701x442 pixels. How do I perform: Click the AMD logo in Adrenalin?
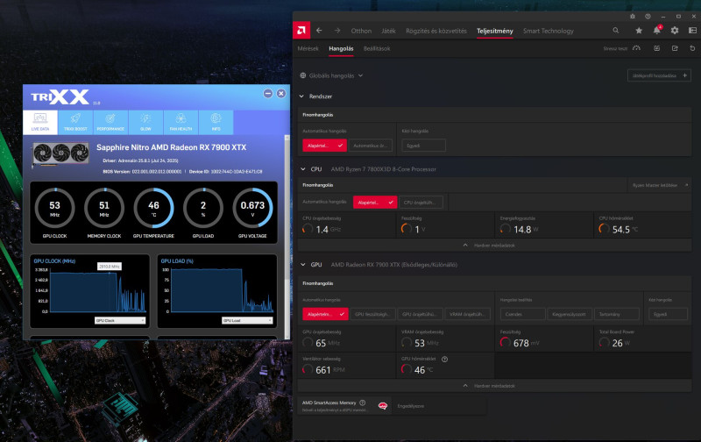tap(301, 31)
